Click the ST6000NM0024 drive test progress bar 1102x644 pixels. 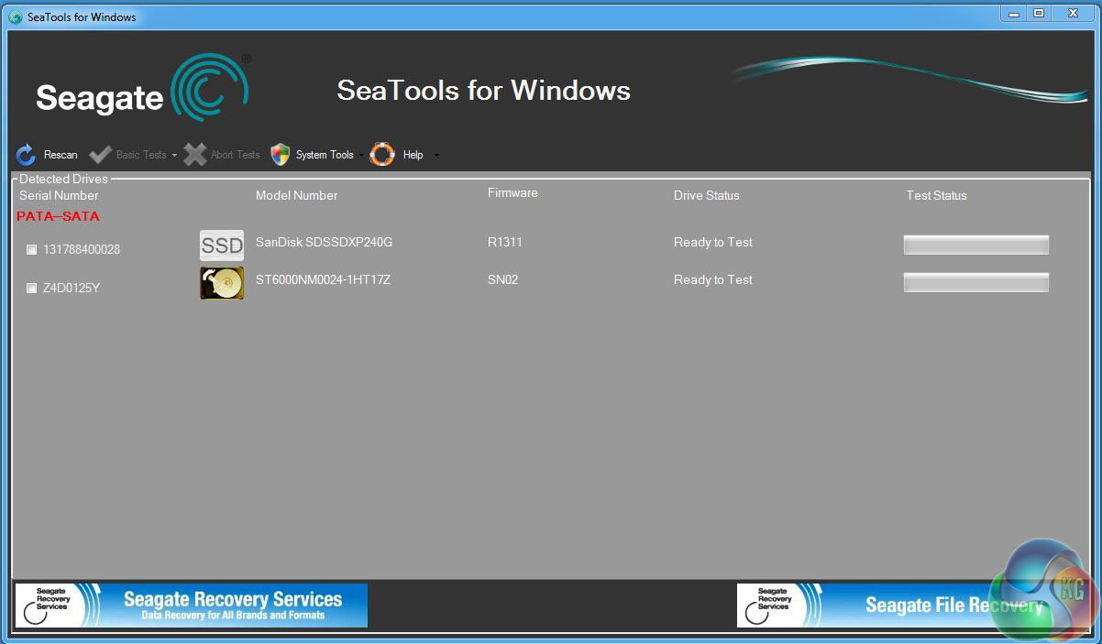point(976,282)
